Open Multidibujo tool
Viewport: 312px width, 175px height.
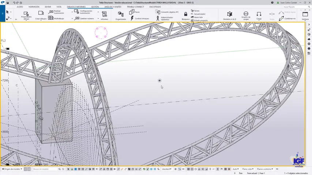pos(56,18)
